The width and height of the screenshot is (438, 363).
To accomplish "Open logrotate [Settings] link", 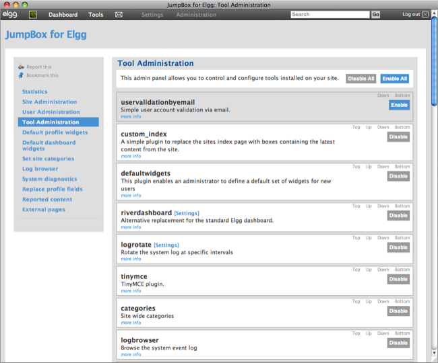I will coord(166,245).
